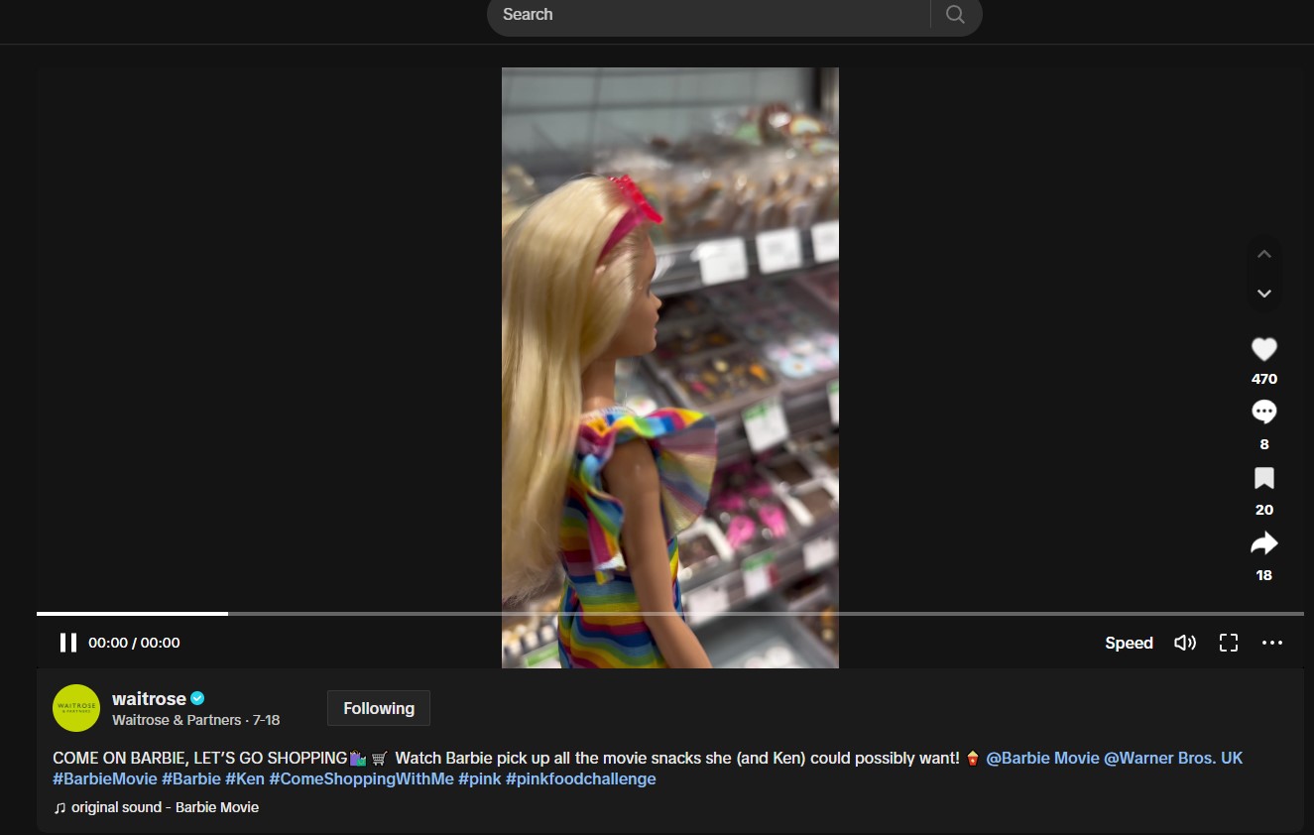Click the bookmark count 20

(x=1264, y=510)
